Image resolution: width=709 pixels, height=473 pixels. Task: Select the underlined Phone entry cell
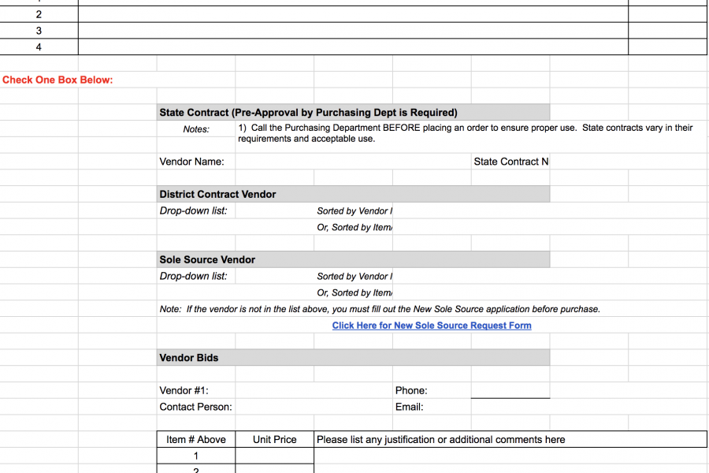pyautogui.click(x=510, y=390)
